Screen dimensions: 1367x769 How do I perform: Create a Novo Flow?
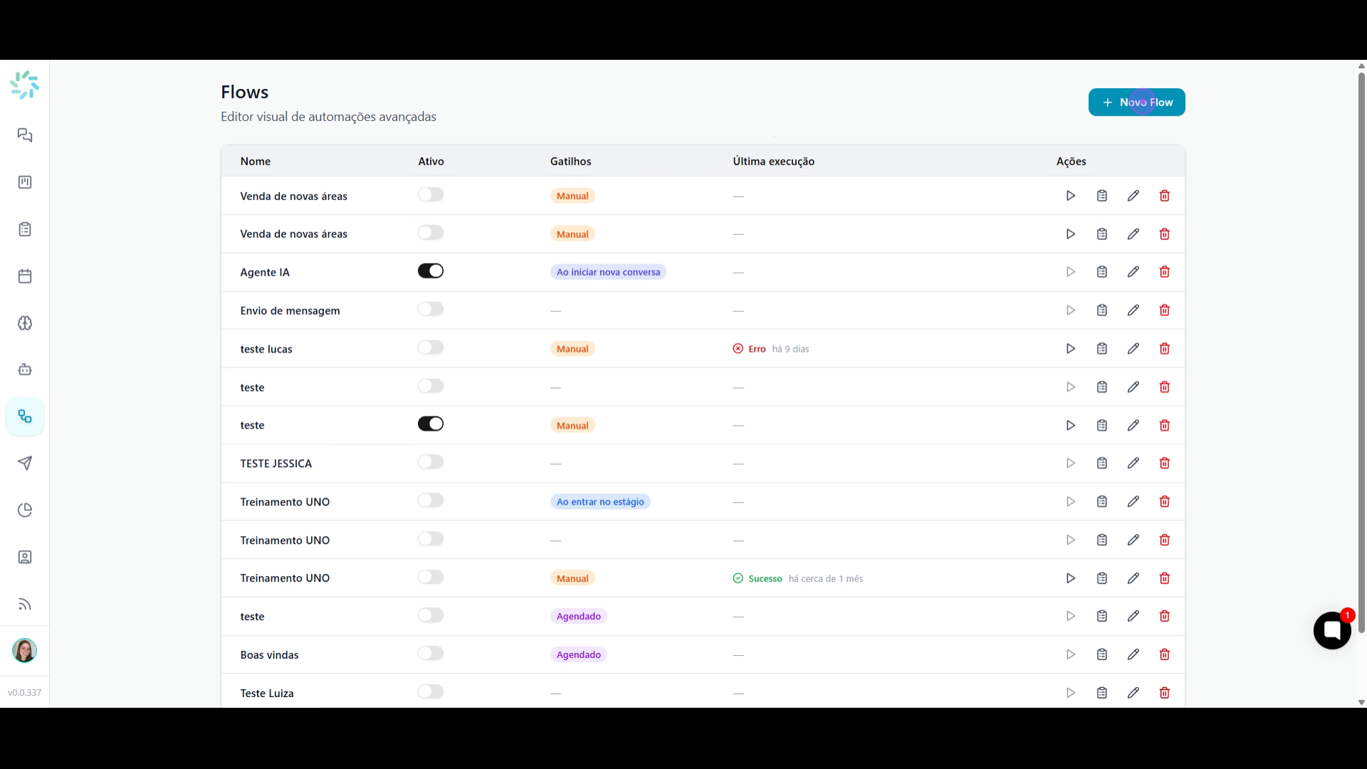pos(1137,103)
